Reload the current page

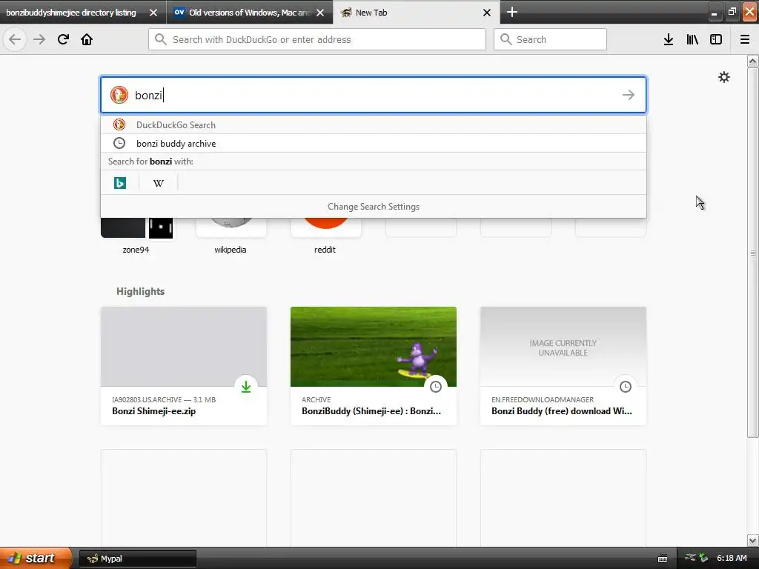point(63,39)
